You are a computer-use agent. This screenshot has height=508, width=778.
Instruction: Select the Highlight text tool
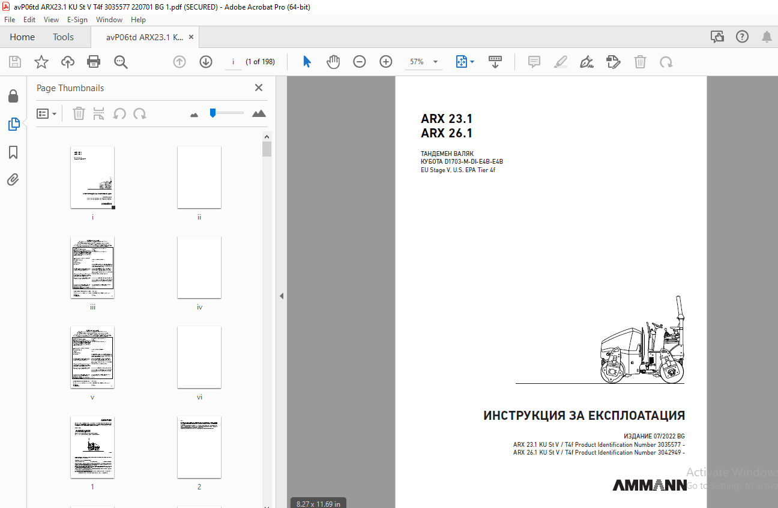coord(561,62)
